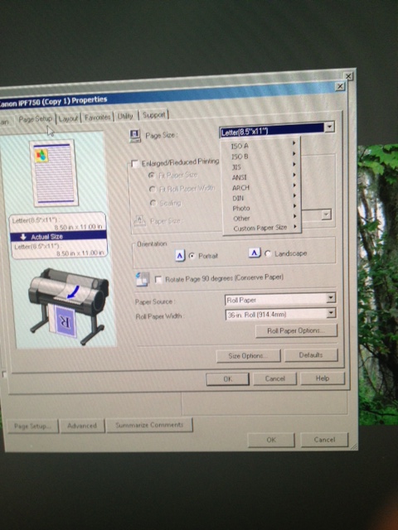398x530 pixels.
Task: Select Fit Roll Paper Width radio option
Action: (x=153, y=189)
